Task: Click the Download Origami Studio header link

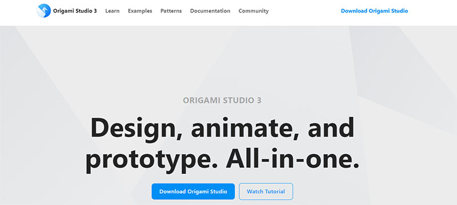Action: pyautogui.click(x=374, y=11)
